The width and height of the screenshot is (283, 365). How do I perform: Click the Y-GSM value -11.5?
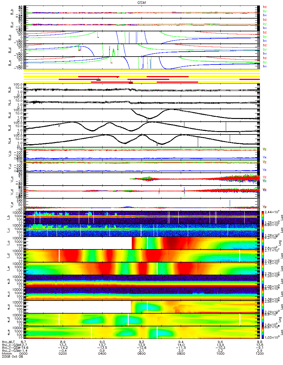pyautogui.click(x=181, y=348)
